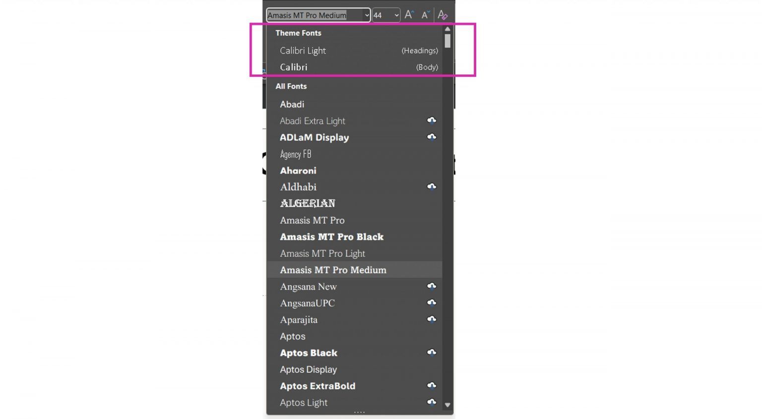Open the font name dropdown arrow
This screenshot has width=762, height=419.
click(x=366, y=15)
